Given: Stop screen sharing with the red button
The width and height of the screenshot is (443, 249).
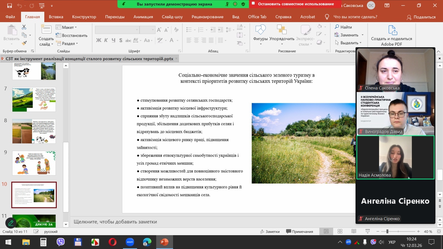Looking at the screenshot, I should (293, 4).
